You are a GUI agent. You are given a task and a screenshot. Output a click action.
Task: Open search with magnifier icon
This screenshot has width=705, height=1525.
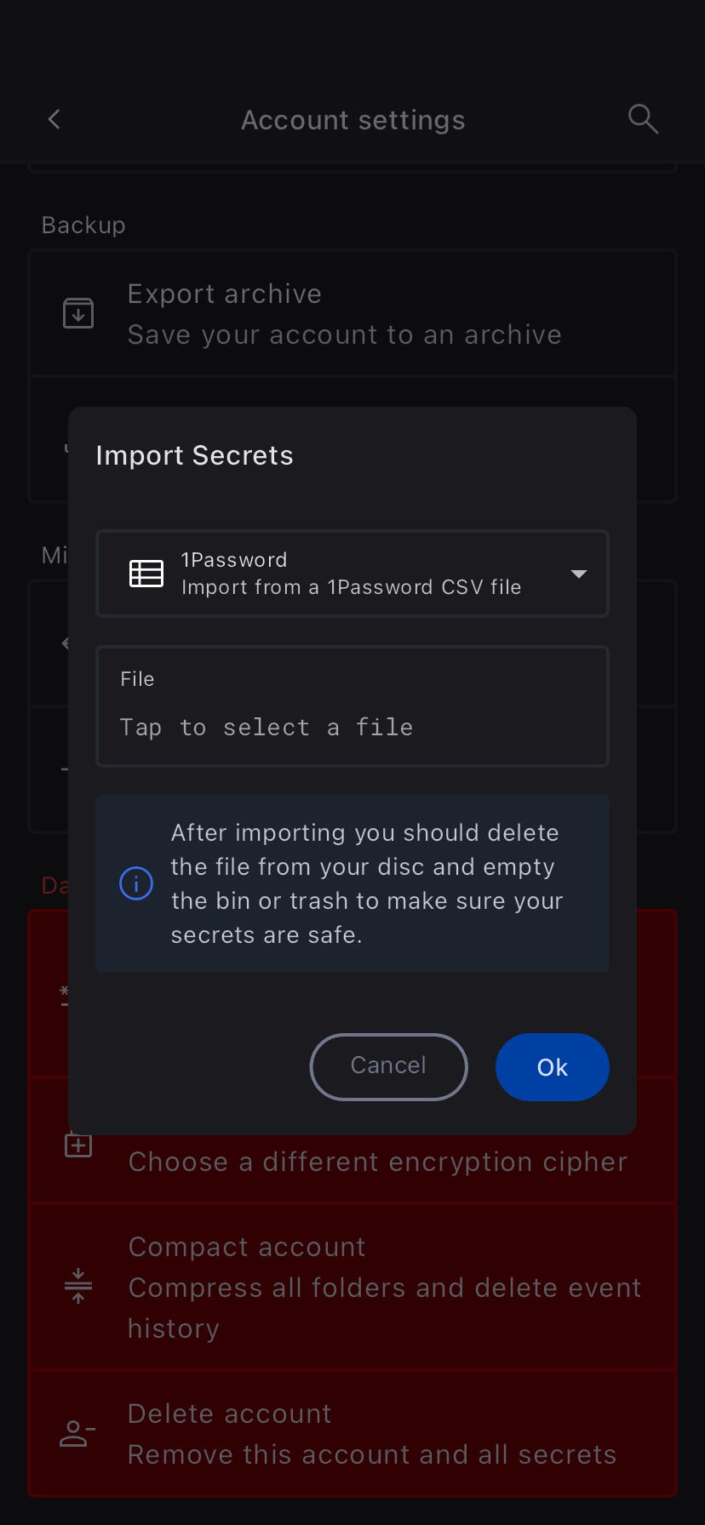[643, 119]
